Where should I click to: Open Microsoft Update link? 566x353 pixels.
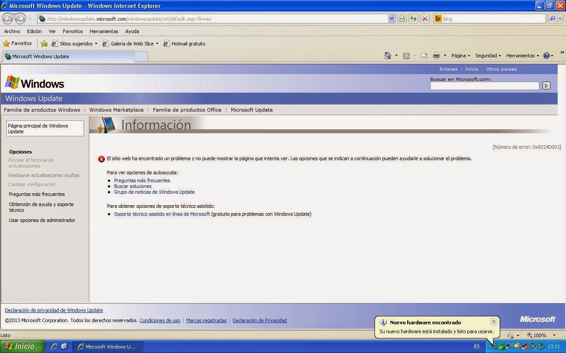pos(252,110)
